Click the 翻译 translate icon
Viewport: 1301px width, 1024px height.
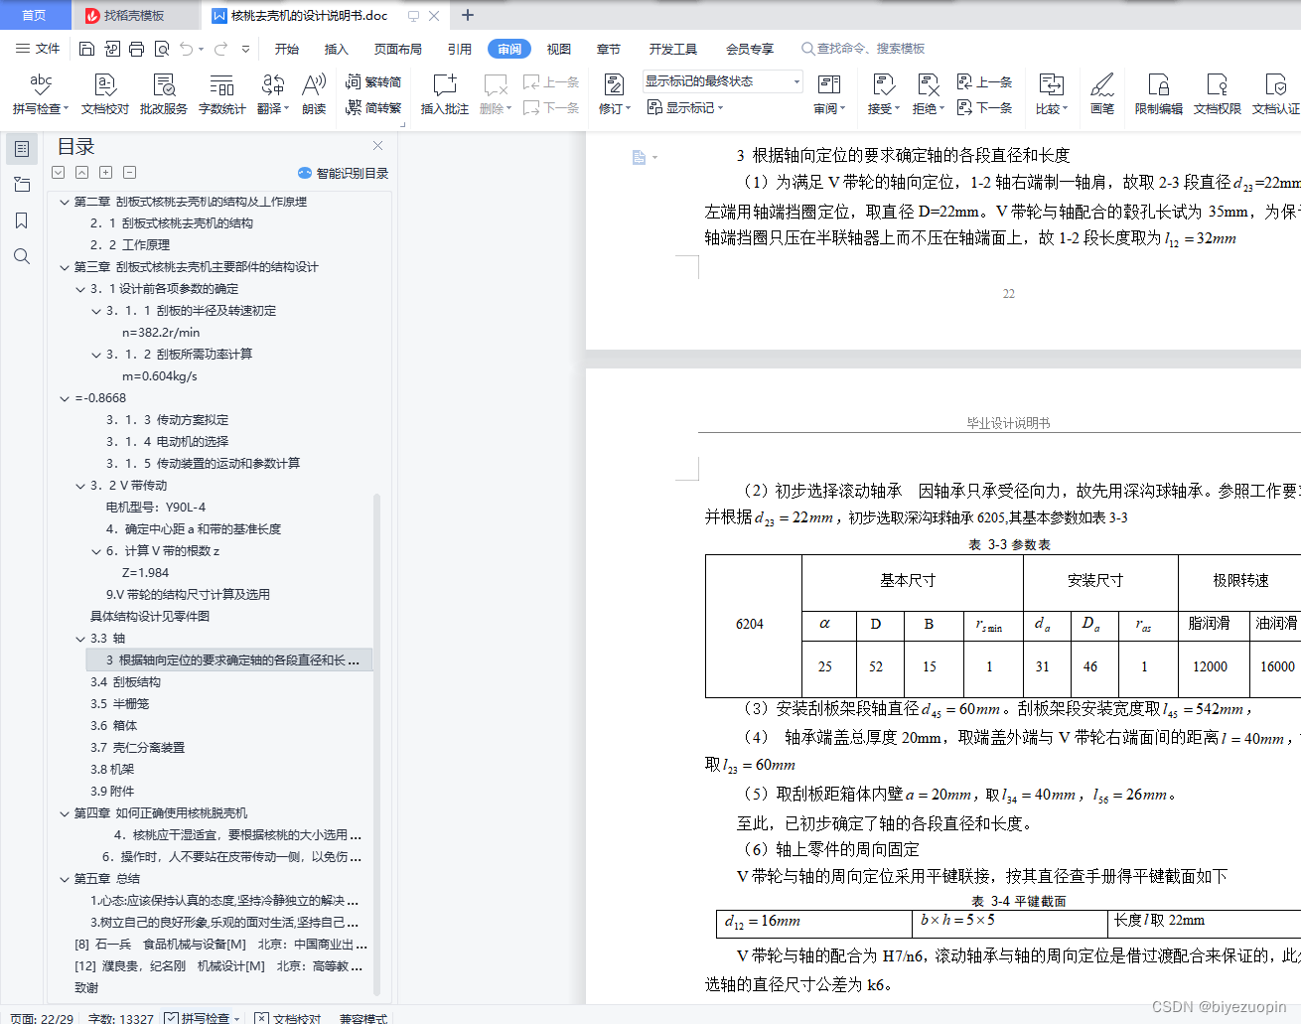point(273,85)
